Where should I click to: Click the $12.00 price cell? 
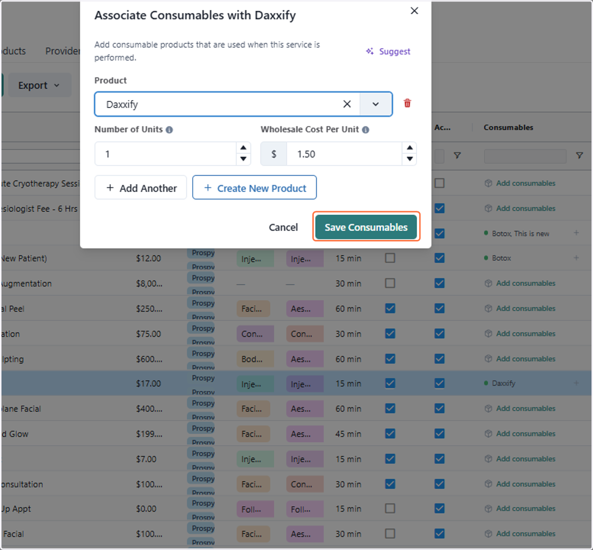click(x=148, y=258)
